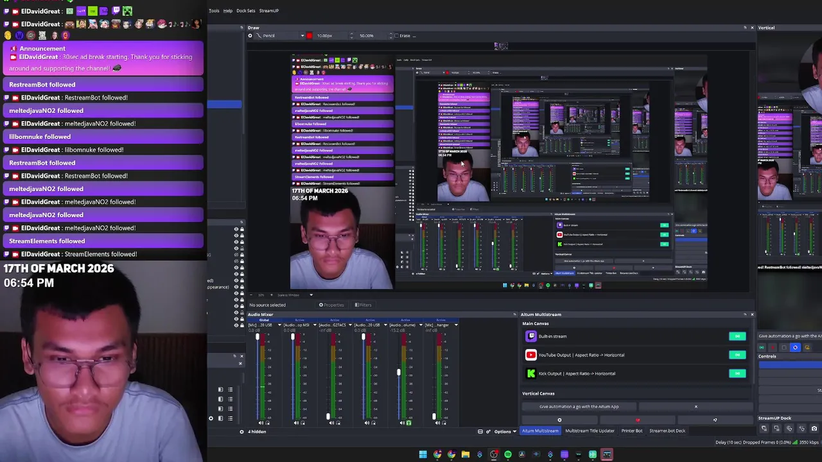The width and height of the screenshot is (822, 462).
Task: Toggle monitoring on second [Audio...20 USB
Action: pyautogui.click(x=374, y=423)
